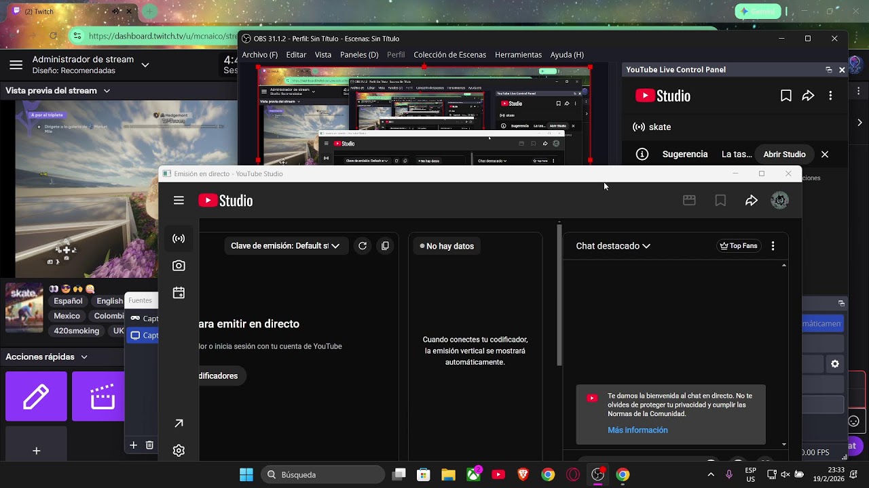Screen dimensions: 869x488
Task: Open the Windows Start menu
Action: (246, 474)
